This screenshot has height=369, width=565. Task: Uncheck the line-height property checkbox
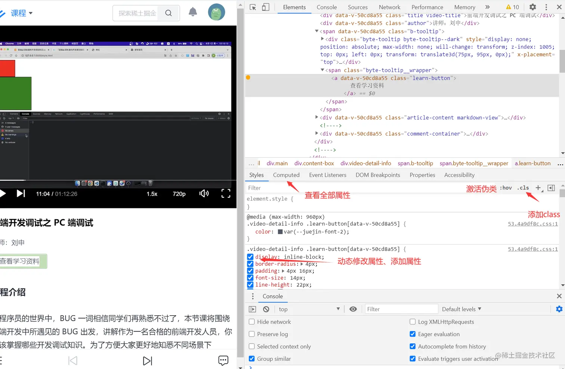(250, 285)
